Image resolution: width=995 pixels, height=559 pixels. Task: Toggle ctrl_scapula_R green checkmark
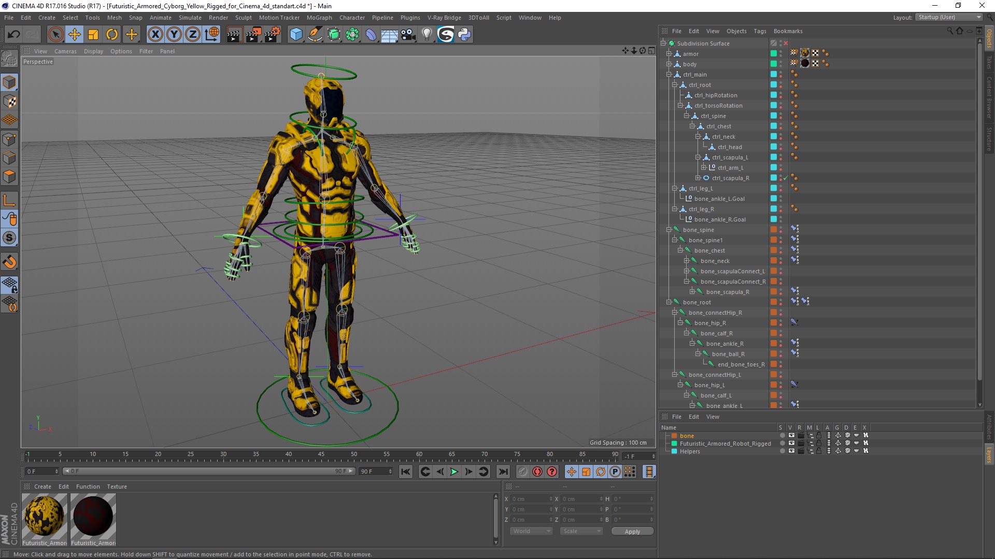(786, 178)
